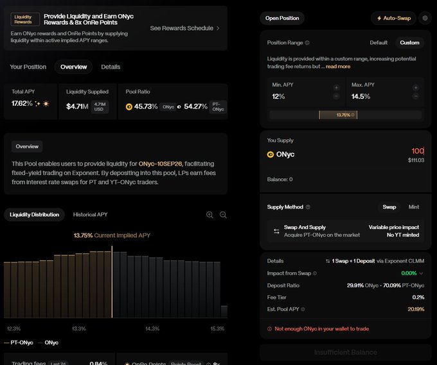Expand the Impact from Swap chevron
437x365 pixels.
coord(421,273)
